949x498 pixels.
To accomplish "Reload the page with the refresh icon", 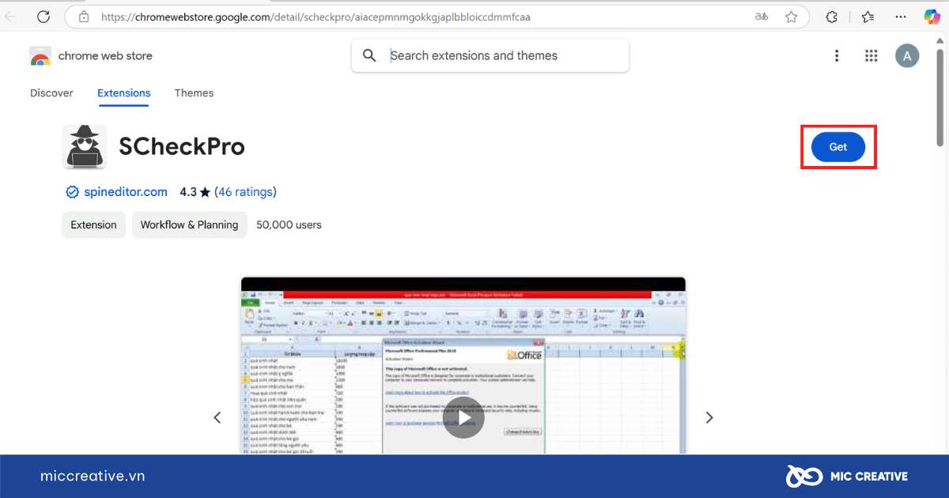I will (43, 17).
